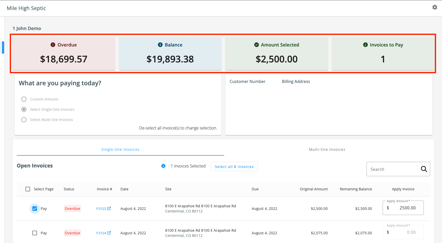Open invoice I13124 external link icon

coord(109,233)
